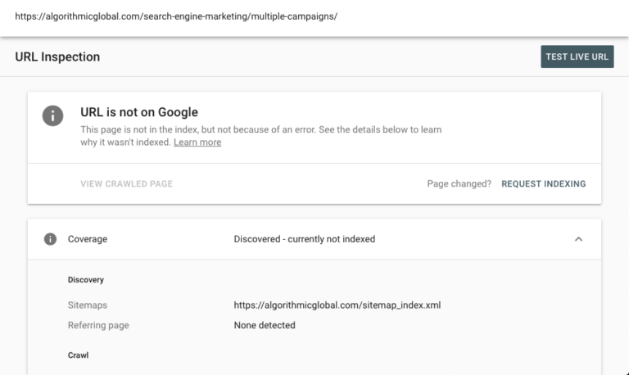Click the Referring page label
The width and height of the screenshot is (629, 375).
pos(97,325)
